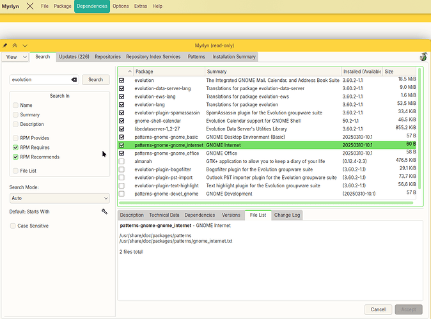Show the Description details tab

pyautogui.click(x=132, y=215)
